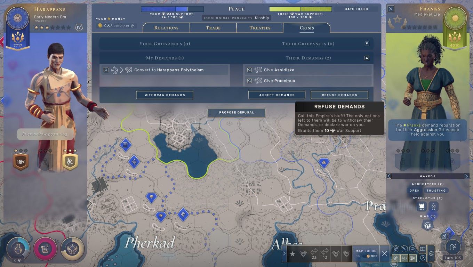The width and height of the screenshot is (473, 267).
Task: Show previous persona before Makeda
Action: [x=389, y=176]
